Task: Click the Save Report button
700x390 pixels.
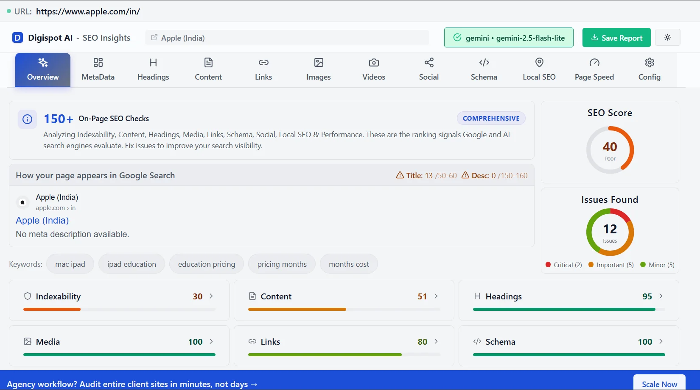Action: (616, 37)
